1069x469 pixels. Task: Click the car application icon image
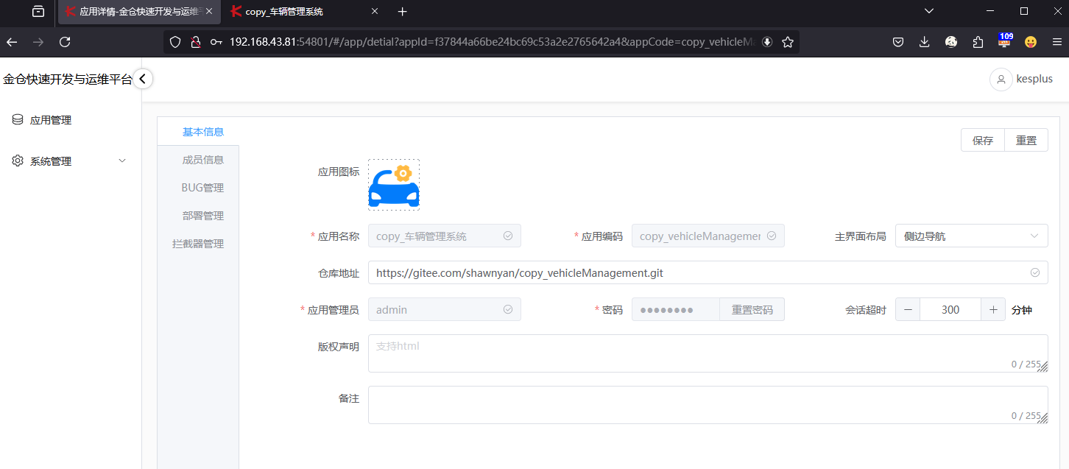[x=394, y=185]
